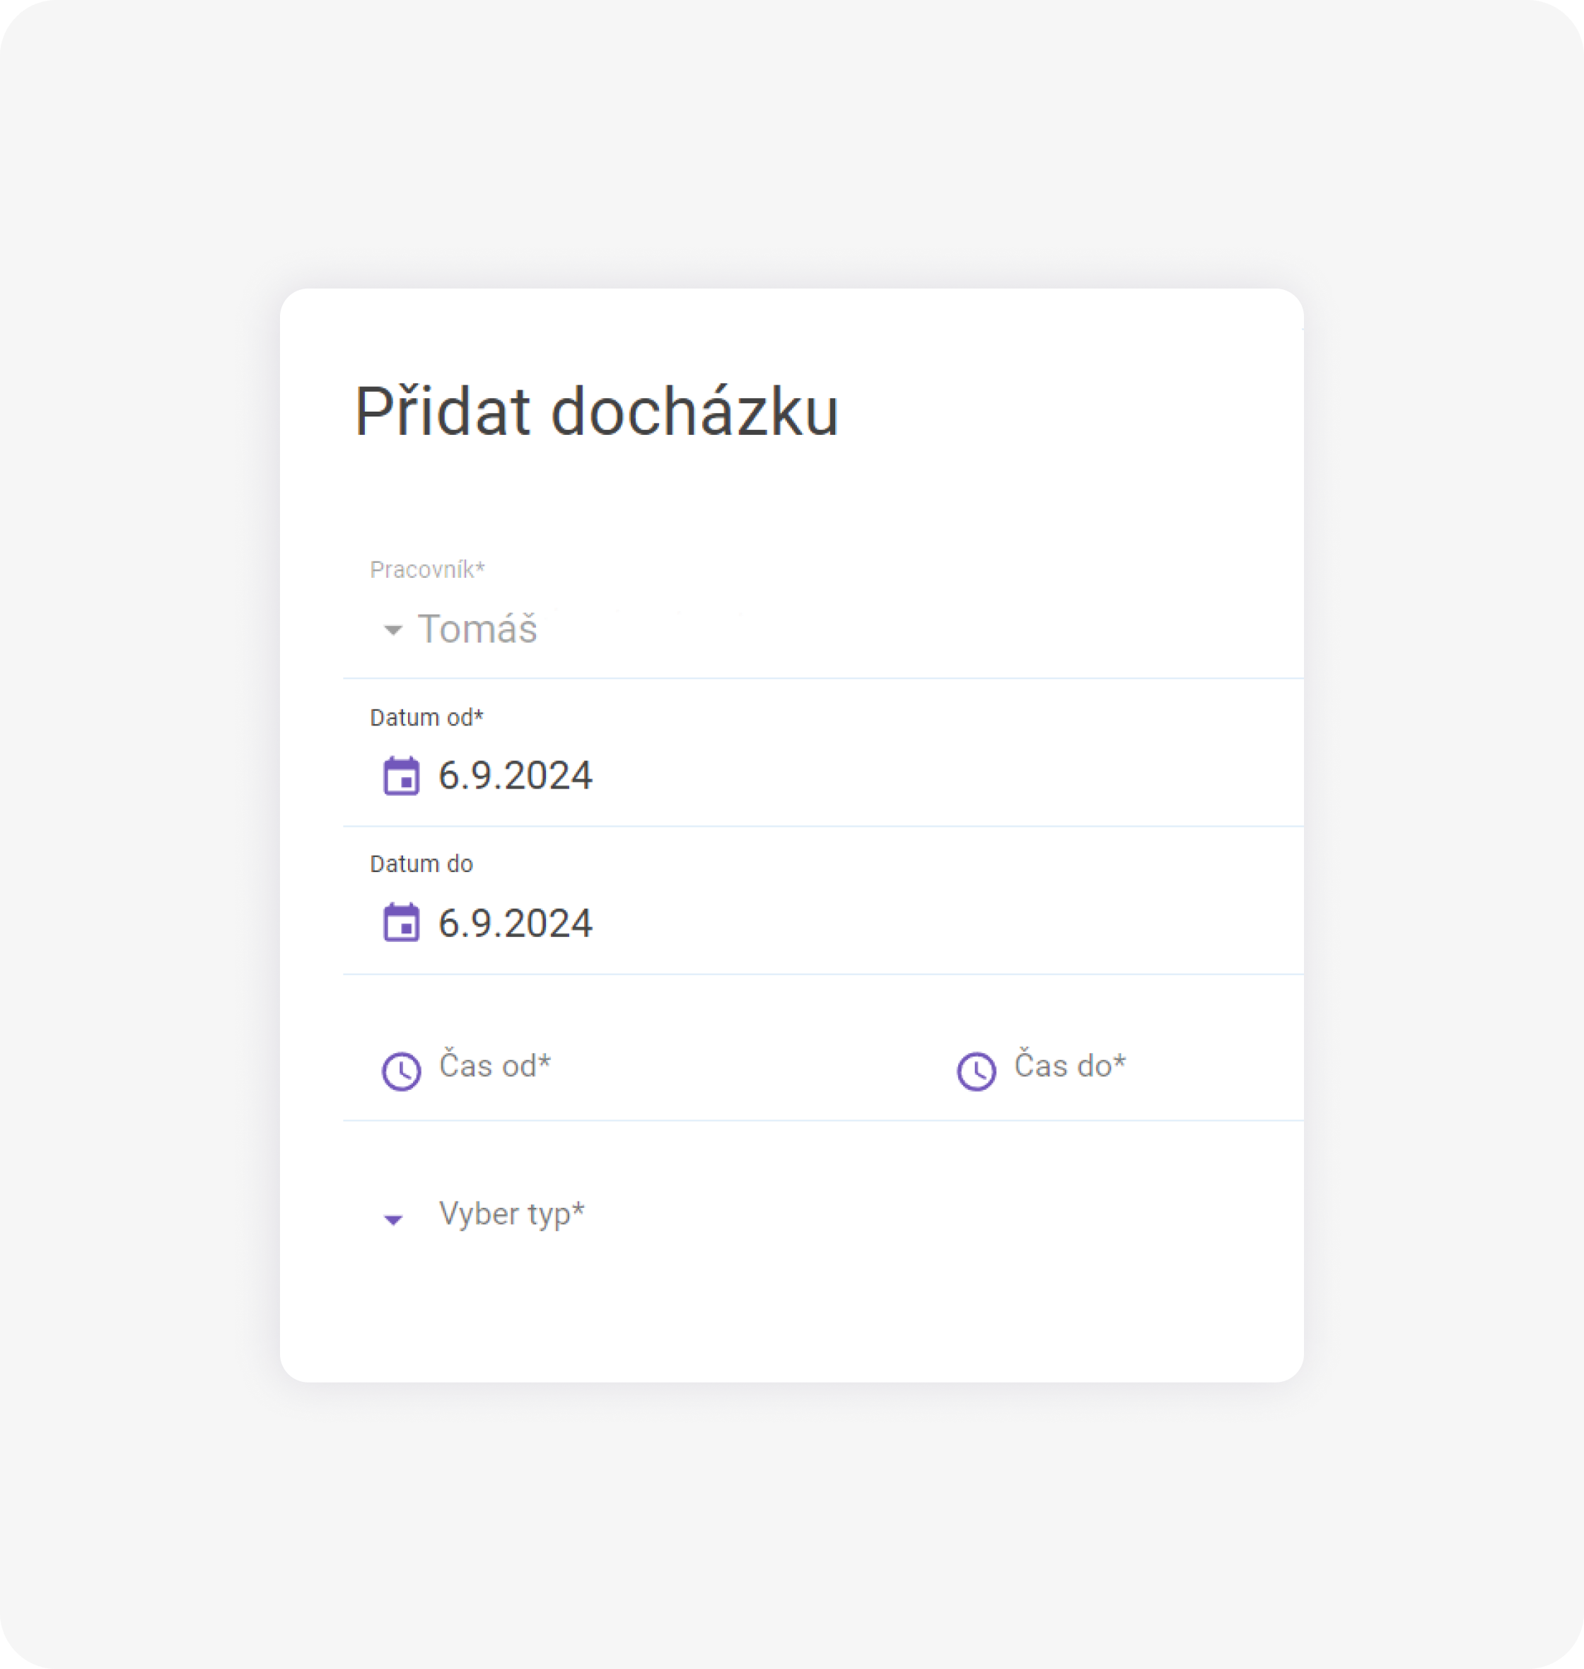The image size is (1584, 1669).
Task: Expand the Pracovník dropdown arrow beside Tomáš
Action: (392, 630)
